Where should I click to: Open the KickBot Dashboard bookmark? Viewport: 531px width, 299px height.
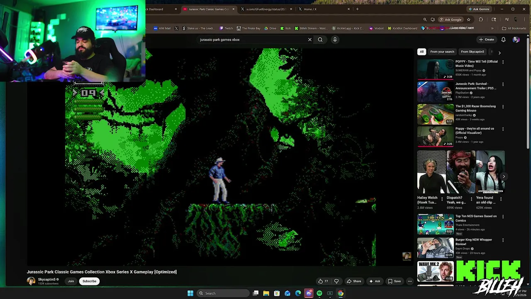[x=402, y=28]
